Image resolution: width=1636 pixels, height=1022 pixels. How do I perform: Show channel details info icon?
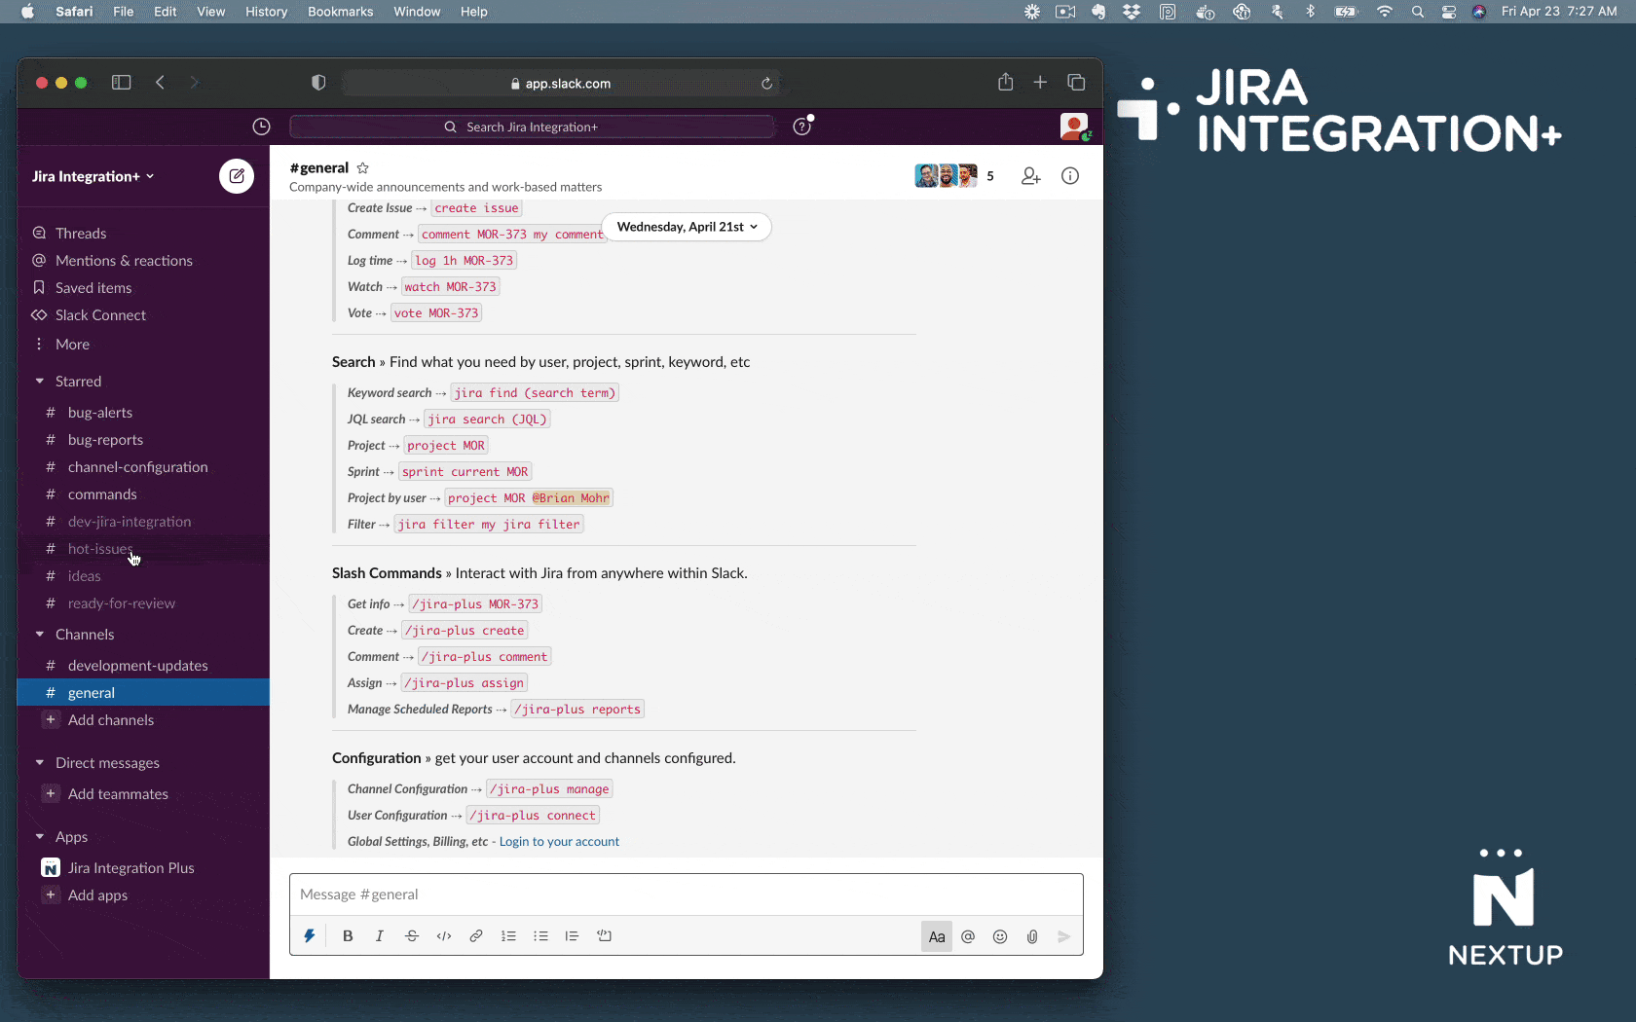pyautogui.click(x=1070, y=176)
